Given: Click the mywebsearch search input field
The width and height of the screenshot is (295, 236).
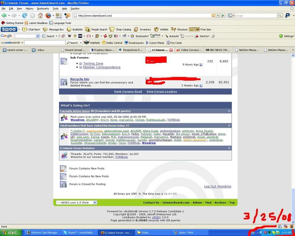Looking at the screenshot, I should 45,43.
